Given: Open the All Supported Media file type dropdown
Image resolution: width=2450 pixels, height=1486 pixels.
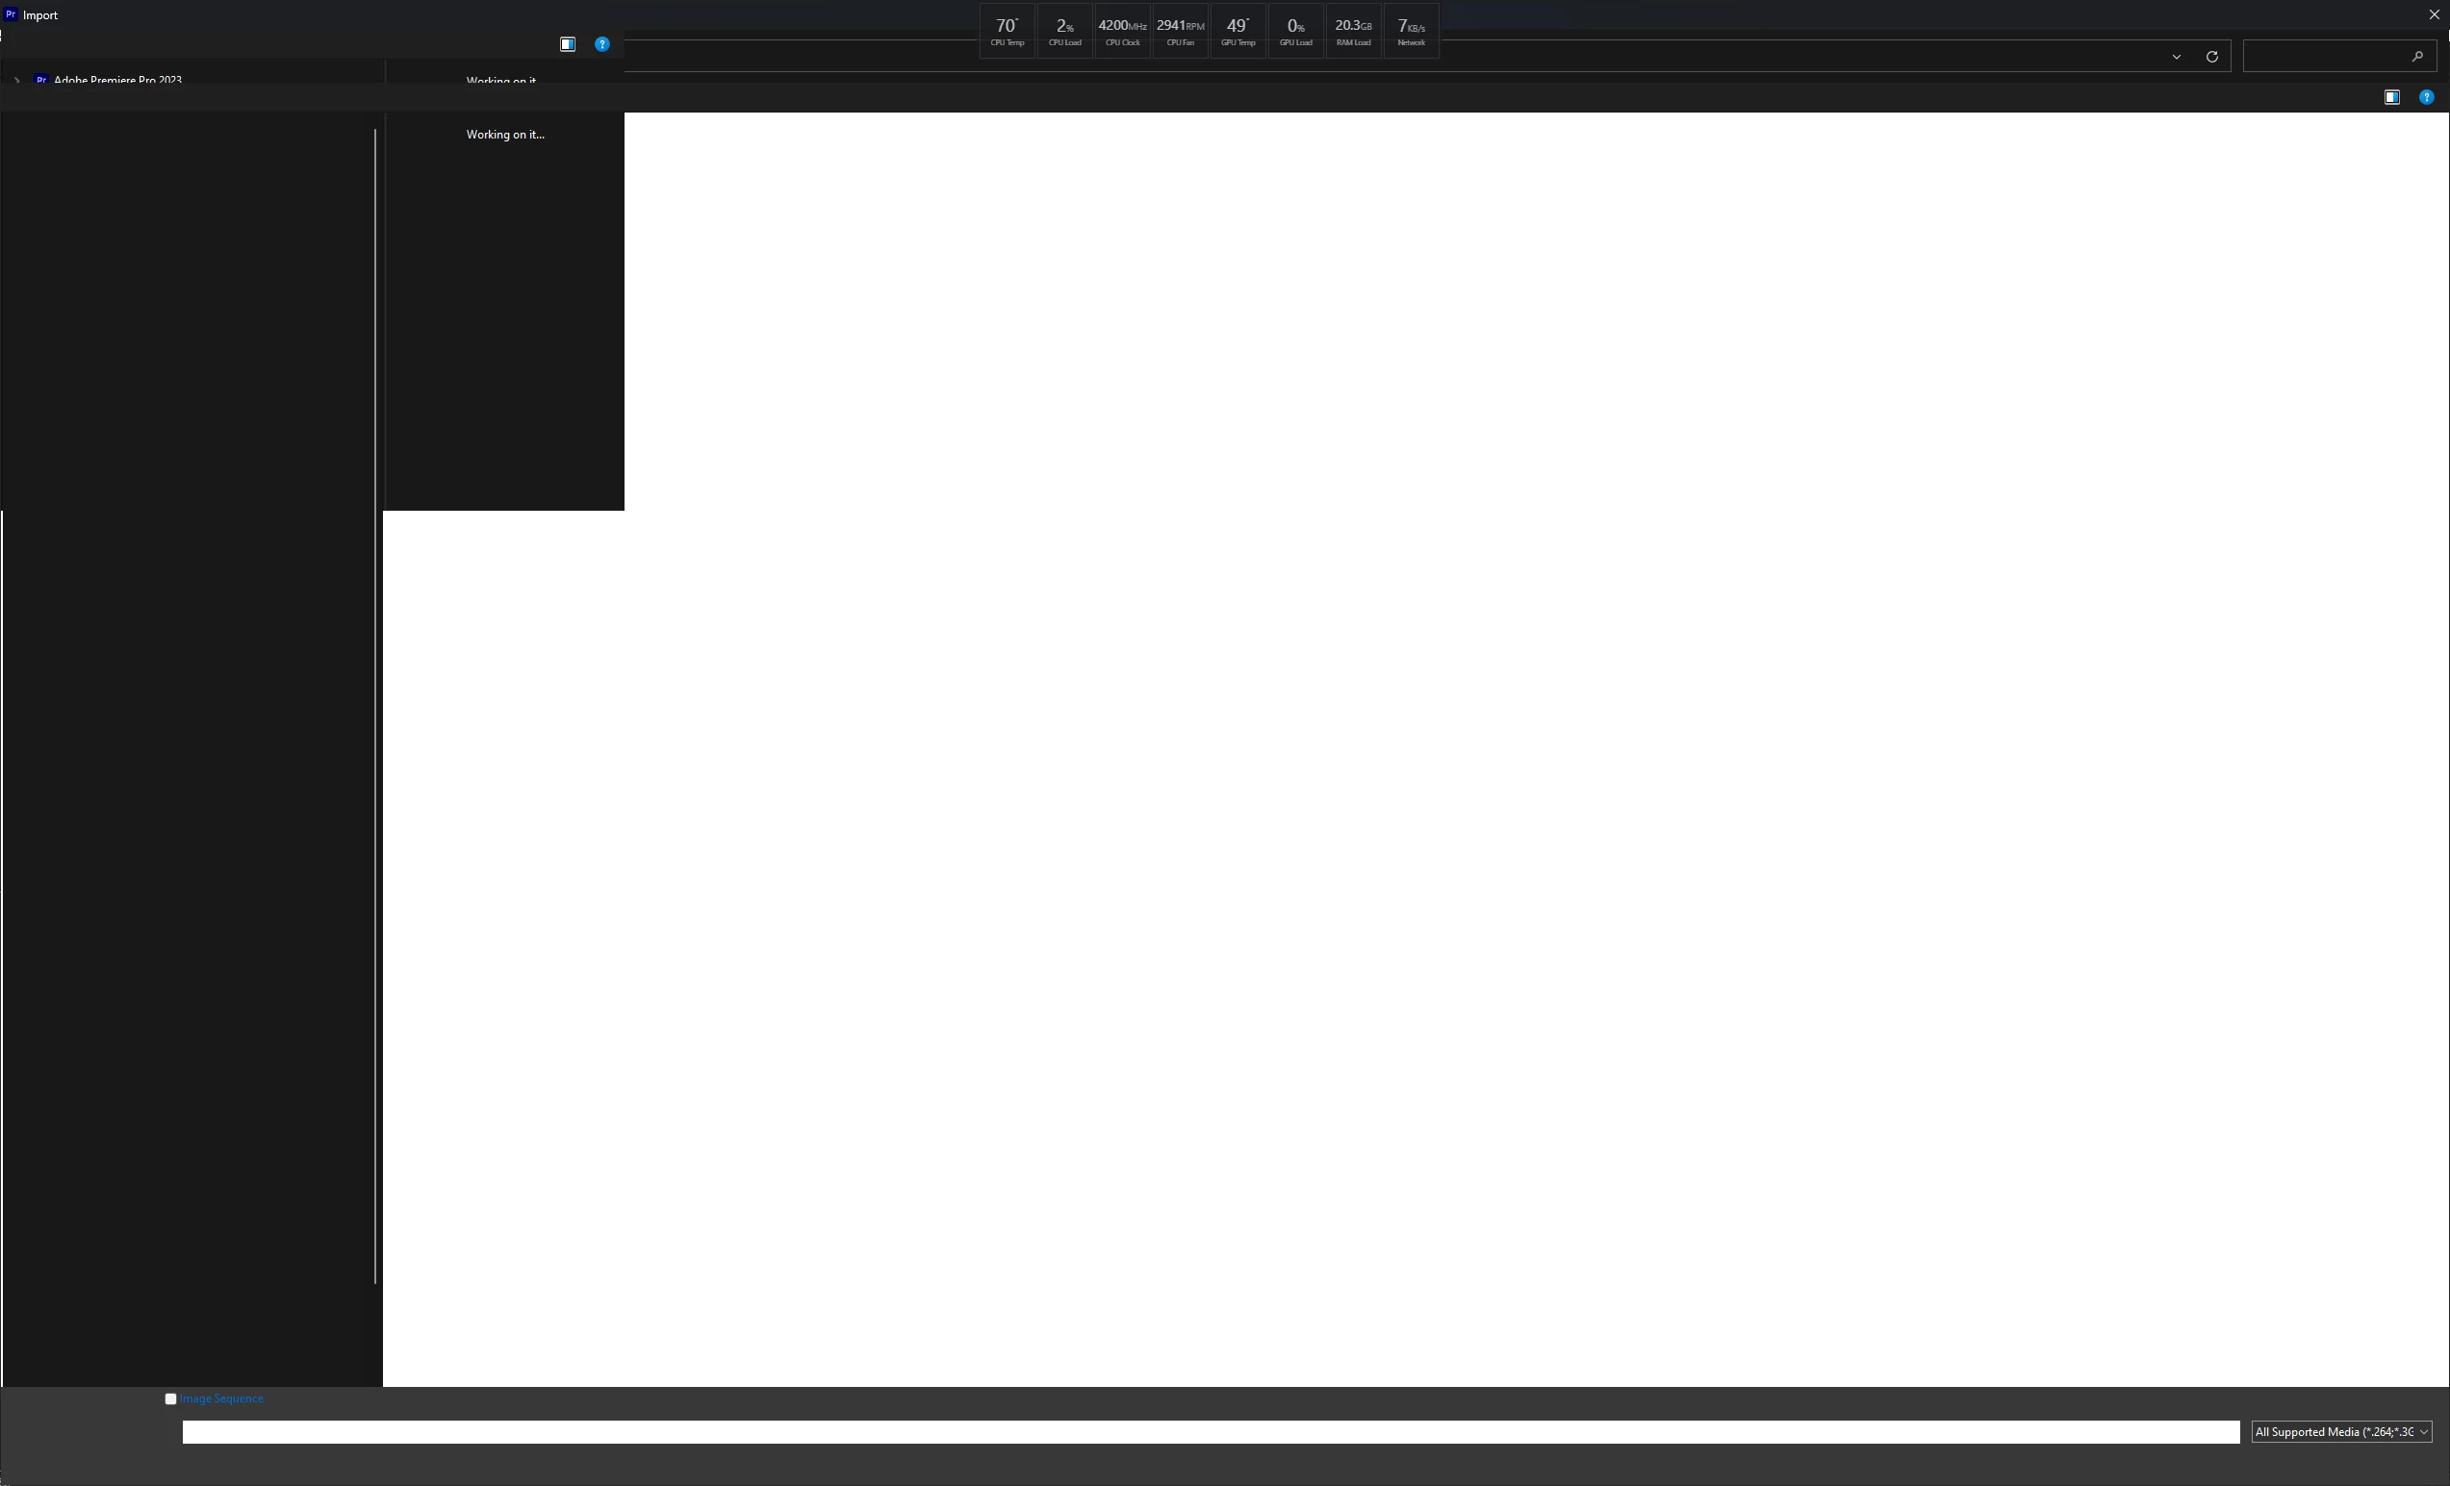Looking at the screenshot, I should click(x=2340, y=1431).
